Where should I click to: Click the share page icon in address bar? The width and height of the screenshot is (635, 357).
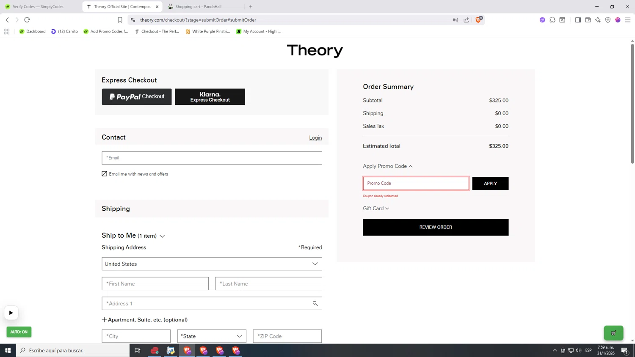click(x=466, y=20)
